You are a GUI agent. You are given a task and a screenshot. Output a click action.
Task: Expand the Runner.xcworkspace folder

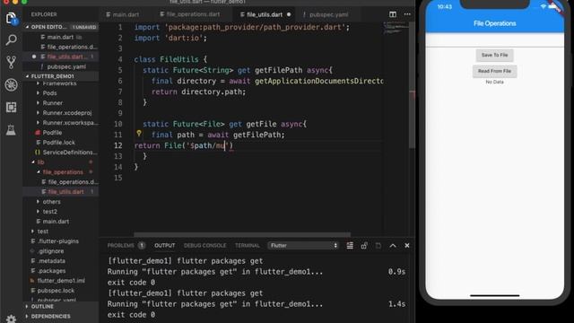(70, 123)
